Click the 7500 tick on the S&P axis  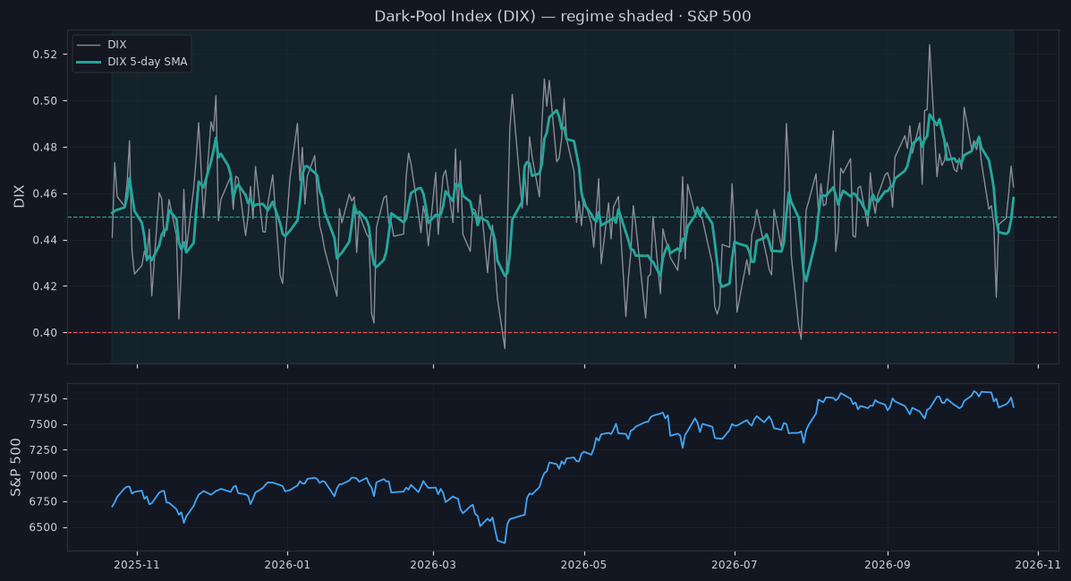[x=45, y=424]
